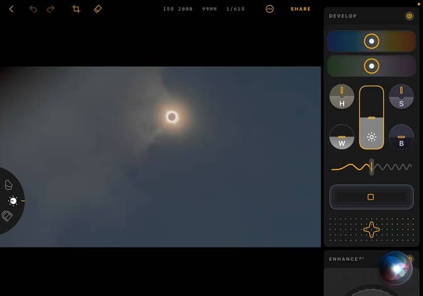Undo the last edit
The width and height of the screenshot is (423, 296).
[x=33, y=9]
